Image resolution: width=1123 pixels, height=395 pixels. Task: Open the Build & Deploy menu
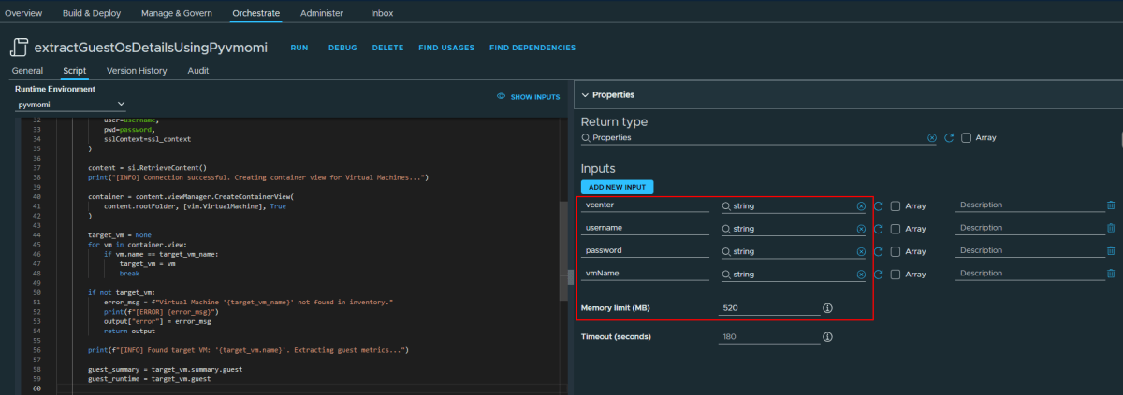click(x=93, y=13)
